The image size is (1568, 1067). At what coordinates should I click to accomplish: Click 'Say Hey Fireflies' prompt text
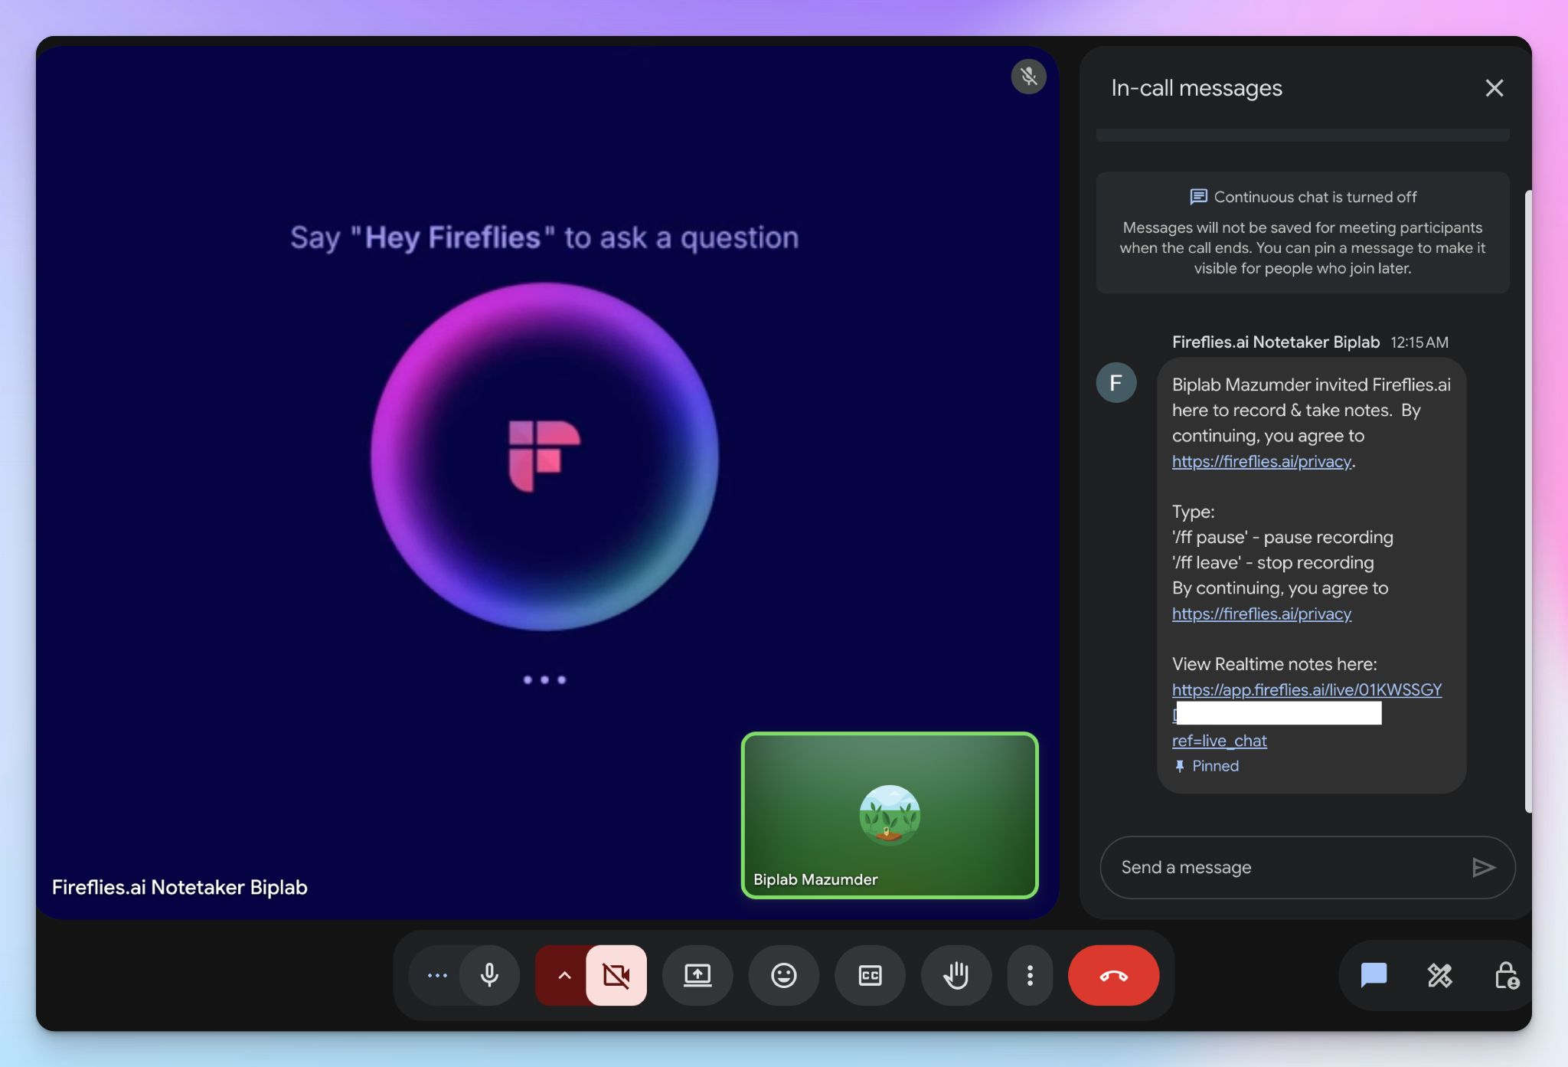[544, 237]
